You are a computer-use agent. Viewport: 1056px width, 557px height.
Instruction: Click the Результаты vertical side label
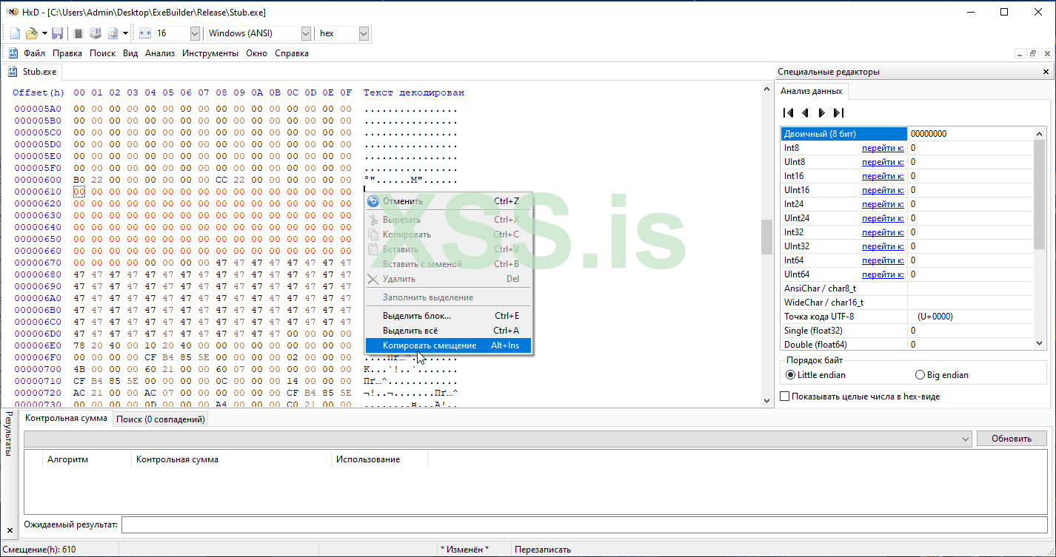pyautogui.click(x=9, y=435)
